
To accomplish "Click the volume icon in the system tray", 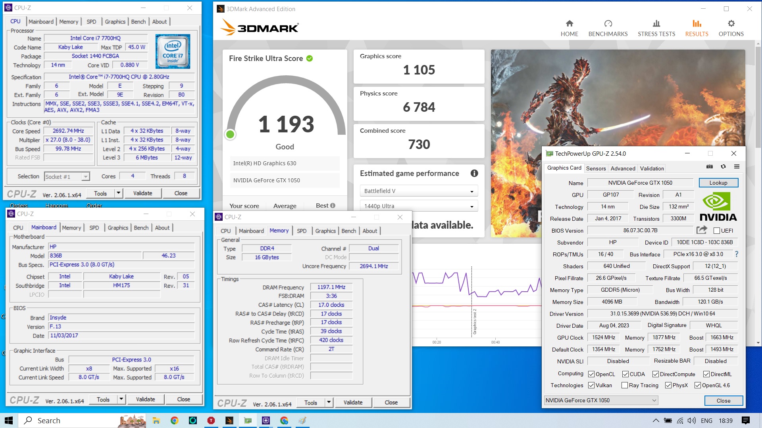I will click(x=691, y=420).
